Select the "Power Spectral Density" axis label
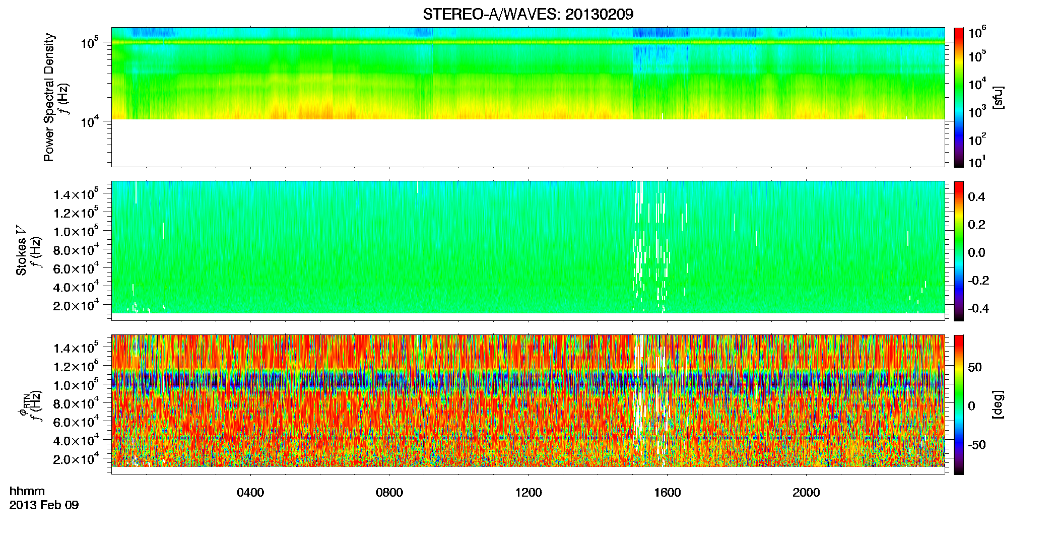Screen dimensions: 1056x544 click(x=49, y=97)
